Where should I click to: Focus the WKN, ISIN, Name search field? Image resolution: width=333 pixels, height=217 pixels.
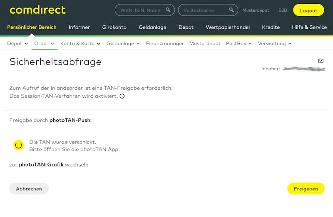(x=144, y=10)
